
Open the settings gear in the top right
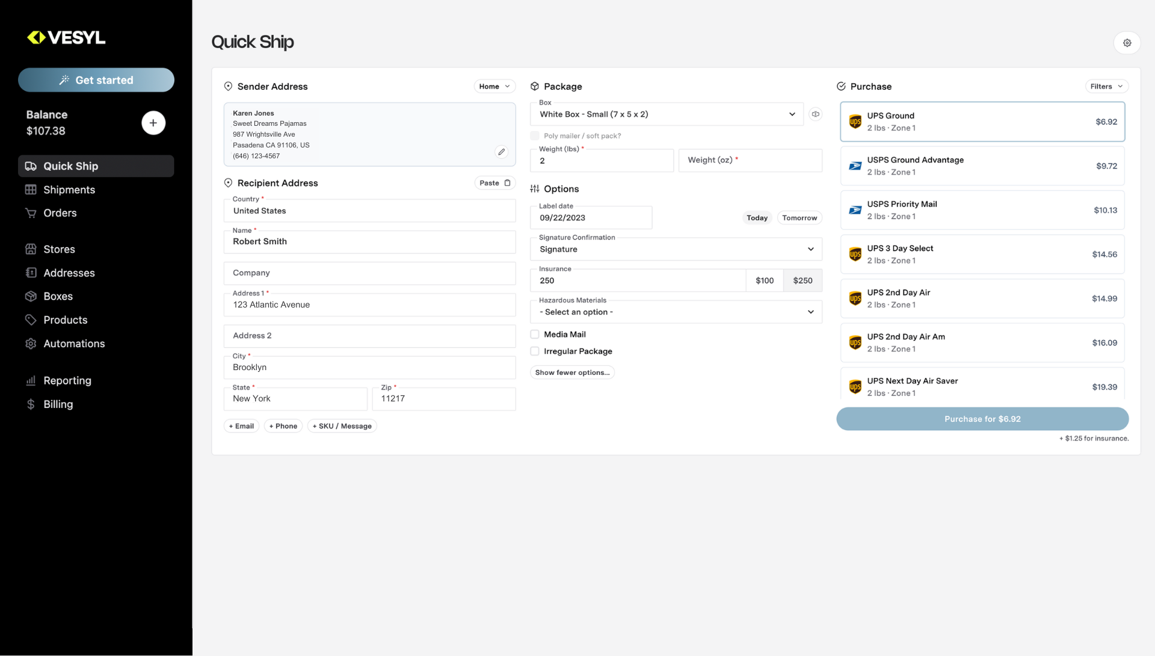[1127, 43]
